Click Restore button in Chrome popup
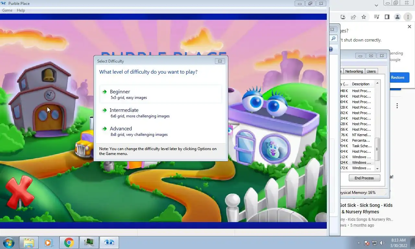The height and width of the screenshot is (249, 415). (397, 77)
